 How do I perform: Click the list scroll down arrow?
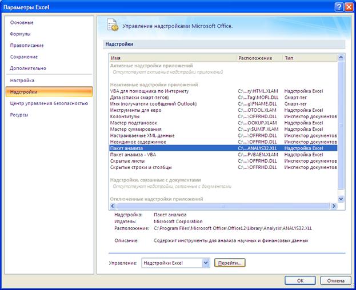pos(341,199)
